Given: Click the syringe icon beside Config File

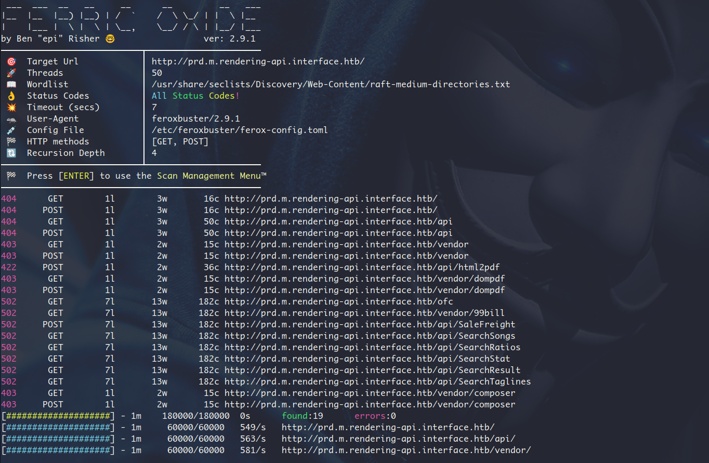Looking at the screenshot, I should click(x=11, y=130).
